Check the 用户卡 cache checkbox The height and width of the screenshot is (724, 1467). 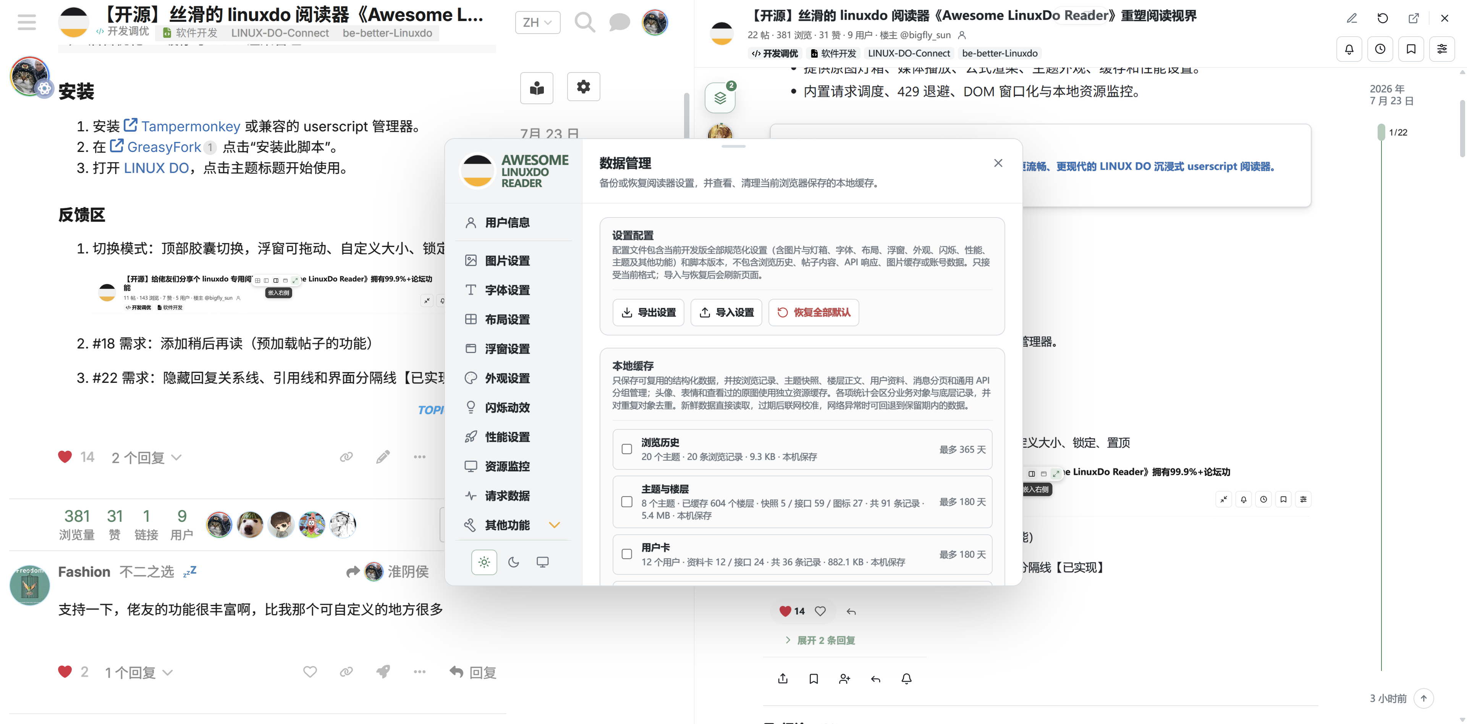point(626,554)
